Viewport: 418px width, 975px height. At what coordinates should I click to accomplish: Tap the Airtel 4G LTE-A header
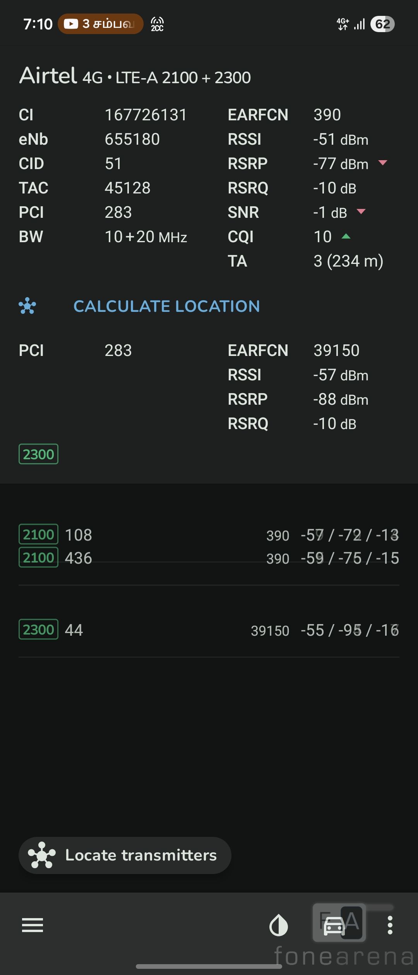click(x=135, y=76)
